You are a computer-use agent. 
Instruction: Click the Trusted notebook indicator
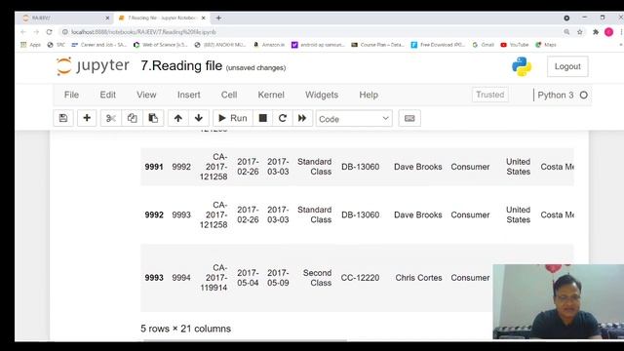coord(489,95)
